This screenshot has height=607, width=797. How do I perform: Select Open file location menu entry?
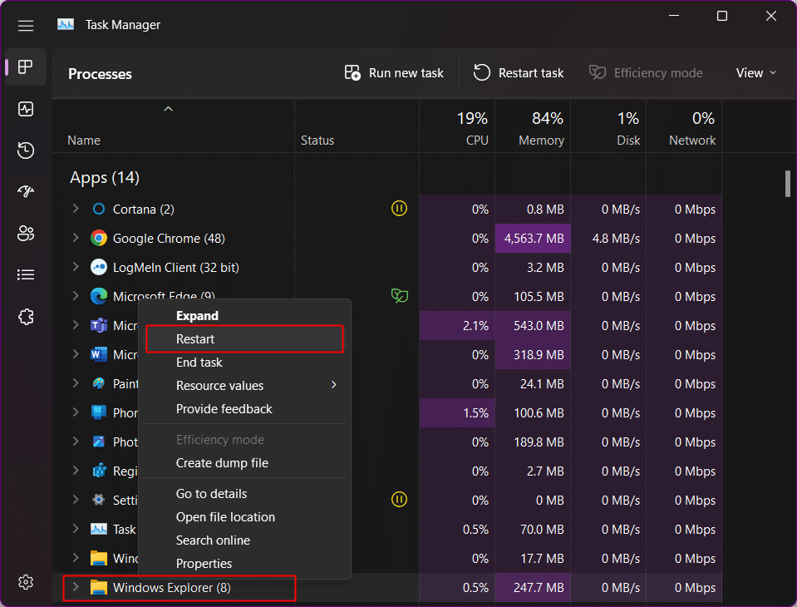click(244, 517)
